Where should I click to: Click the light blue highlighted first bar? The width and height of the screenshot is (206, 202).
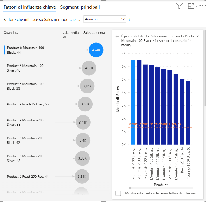tap(133, 103)
